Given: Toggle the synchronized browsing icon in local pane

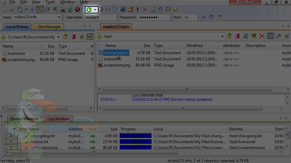Looking at the screenshot, I should click(x=90, y=37).
